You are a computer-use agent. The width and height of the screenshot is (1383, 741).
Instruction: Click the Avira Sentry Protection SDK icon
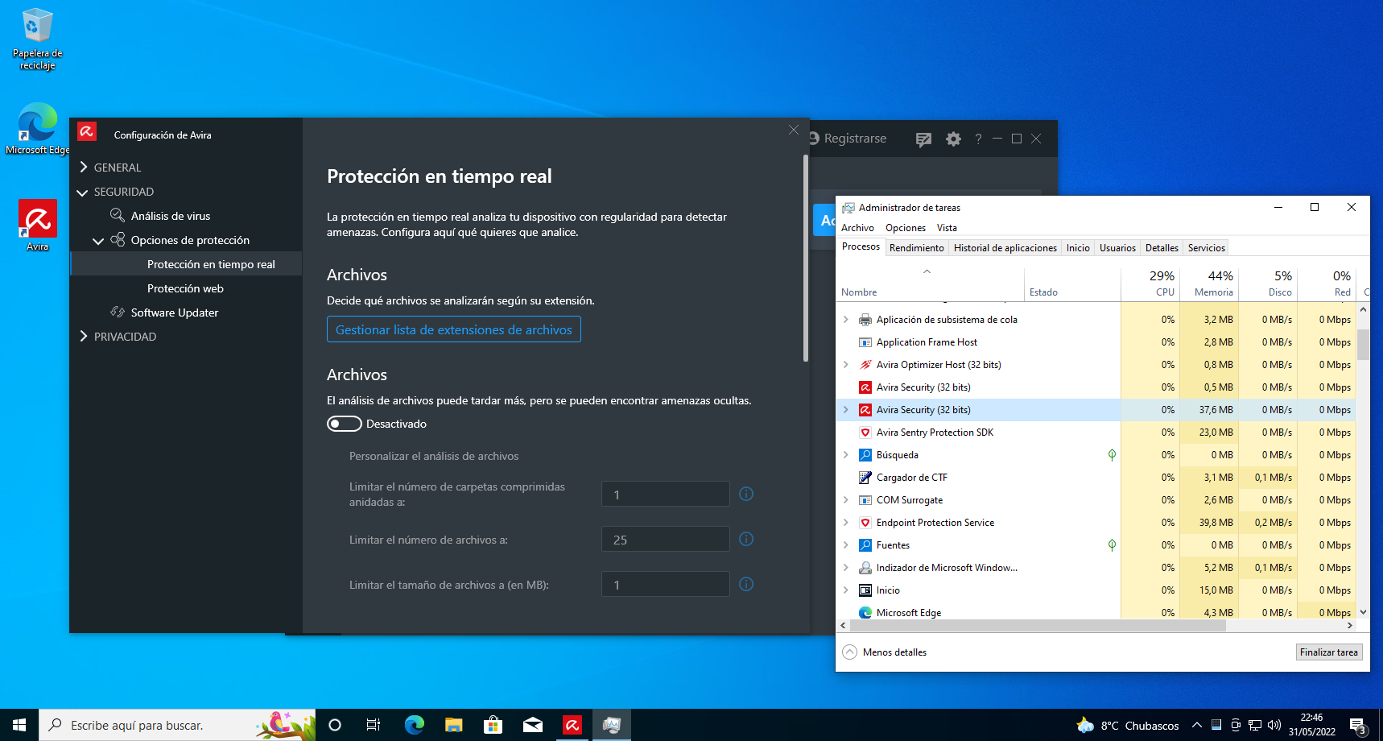[865, 433]
